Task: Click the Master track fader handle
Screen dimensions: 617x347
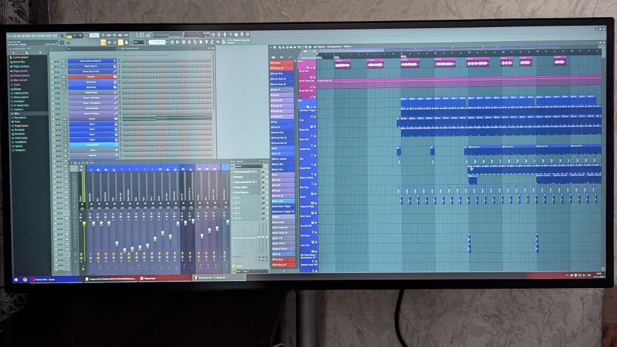Action: pos(84,224)
